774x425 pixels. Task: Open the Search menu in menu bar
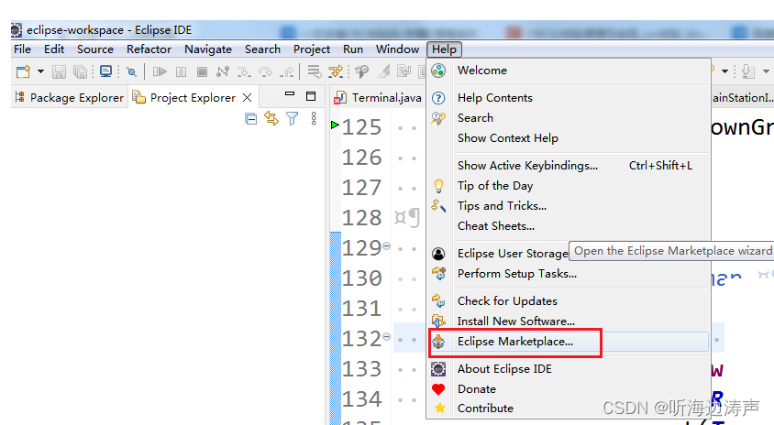click(262, 49)
